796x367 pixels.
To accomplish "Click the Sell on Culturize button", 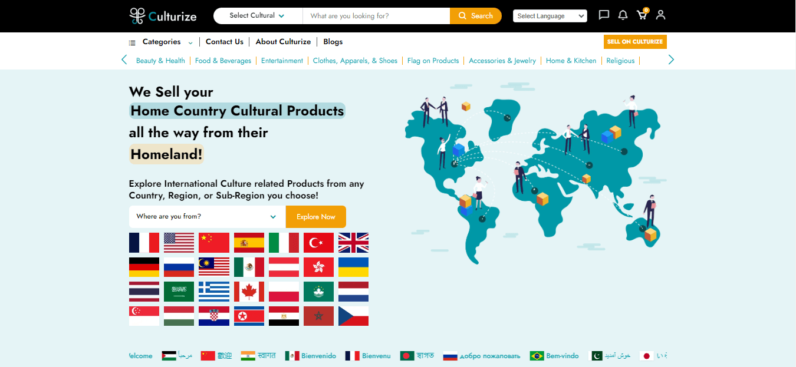I will (x=634, y=42).
